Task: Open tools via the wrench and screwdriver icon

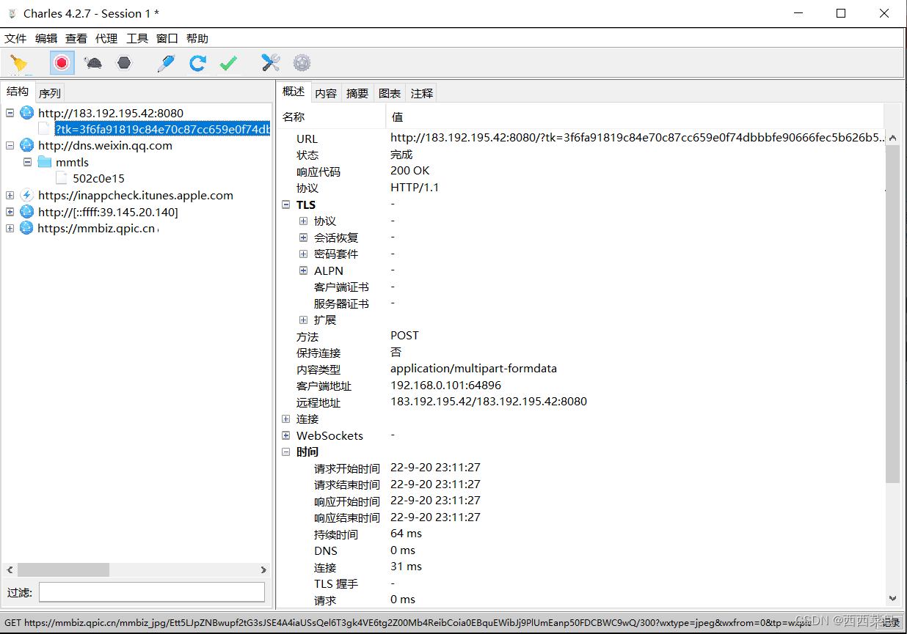Action: click(269, 63)
